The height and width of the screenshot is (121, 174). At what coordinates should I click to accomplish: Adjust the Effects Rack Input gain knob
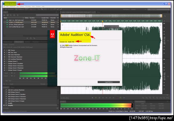[12, 73]
